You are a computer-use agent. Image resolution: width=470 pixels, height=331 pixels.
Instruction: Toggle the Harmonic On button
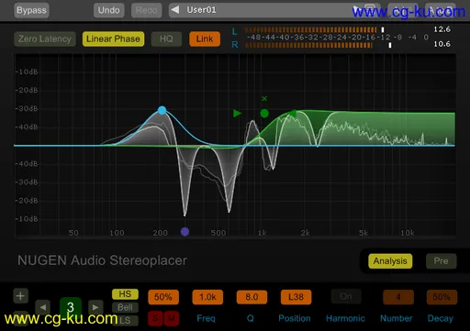(x=346, y=296)
